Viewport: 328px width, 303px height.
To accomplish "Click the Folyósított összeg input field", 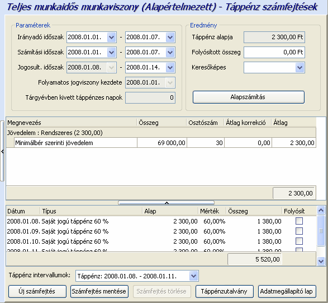I will (274, 52).
